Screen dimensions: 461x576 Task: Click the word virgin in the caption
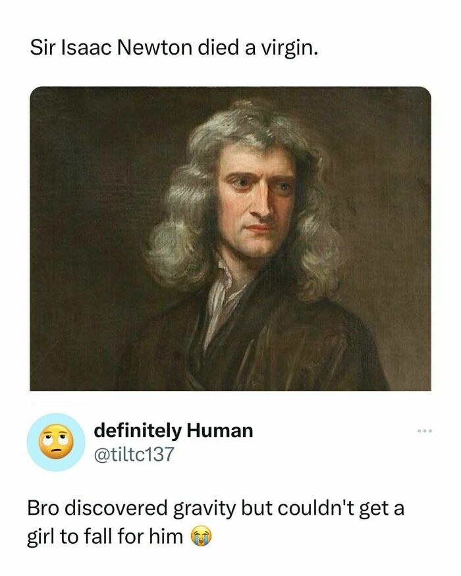click(289, 49)
